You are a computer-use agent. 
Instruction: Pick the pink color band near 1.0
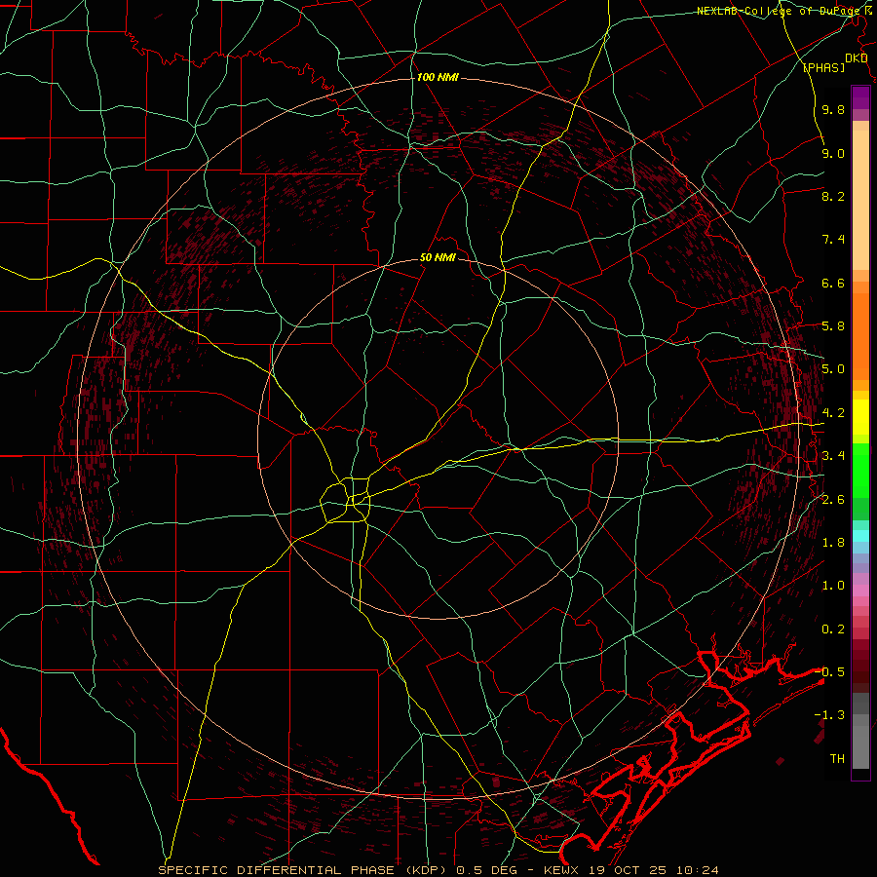tap(860, 589)
